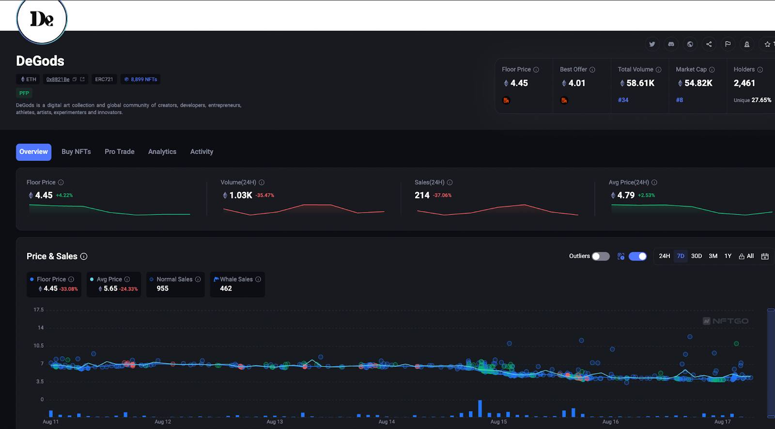Image resolution: width=775 pixels, height=429 pixels.
Task: Click info icon next to Total Volume
Action: click(658, 70)
